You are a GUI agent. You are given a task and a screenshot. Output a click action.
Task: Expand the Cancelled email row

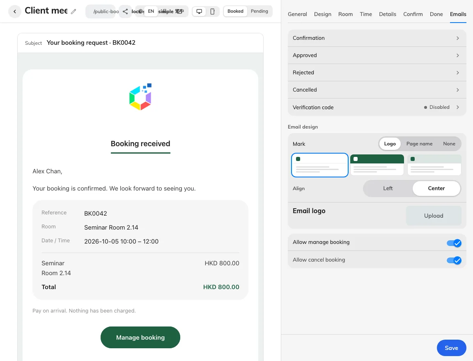pos(377,90)
